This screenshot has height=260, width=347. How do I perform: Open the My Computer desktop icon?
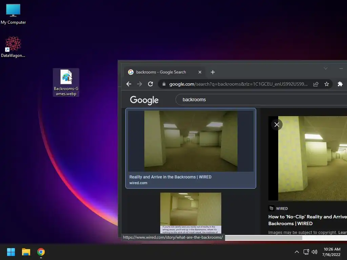coord(13,14)
